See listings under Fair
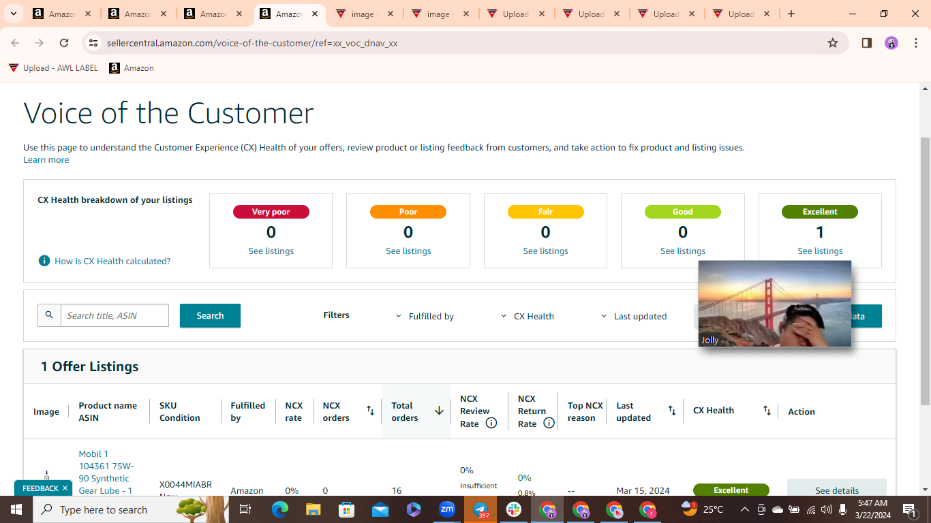This screenshot has width=931, height=523. coord(546,251)
